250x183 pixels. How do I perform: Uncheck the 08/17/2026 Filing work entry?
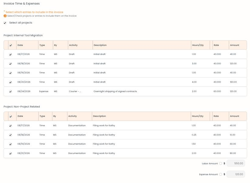pyautogui.click(x=11, y=126)
